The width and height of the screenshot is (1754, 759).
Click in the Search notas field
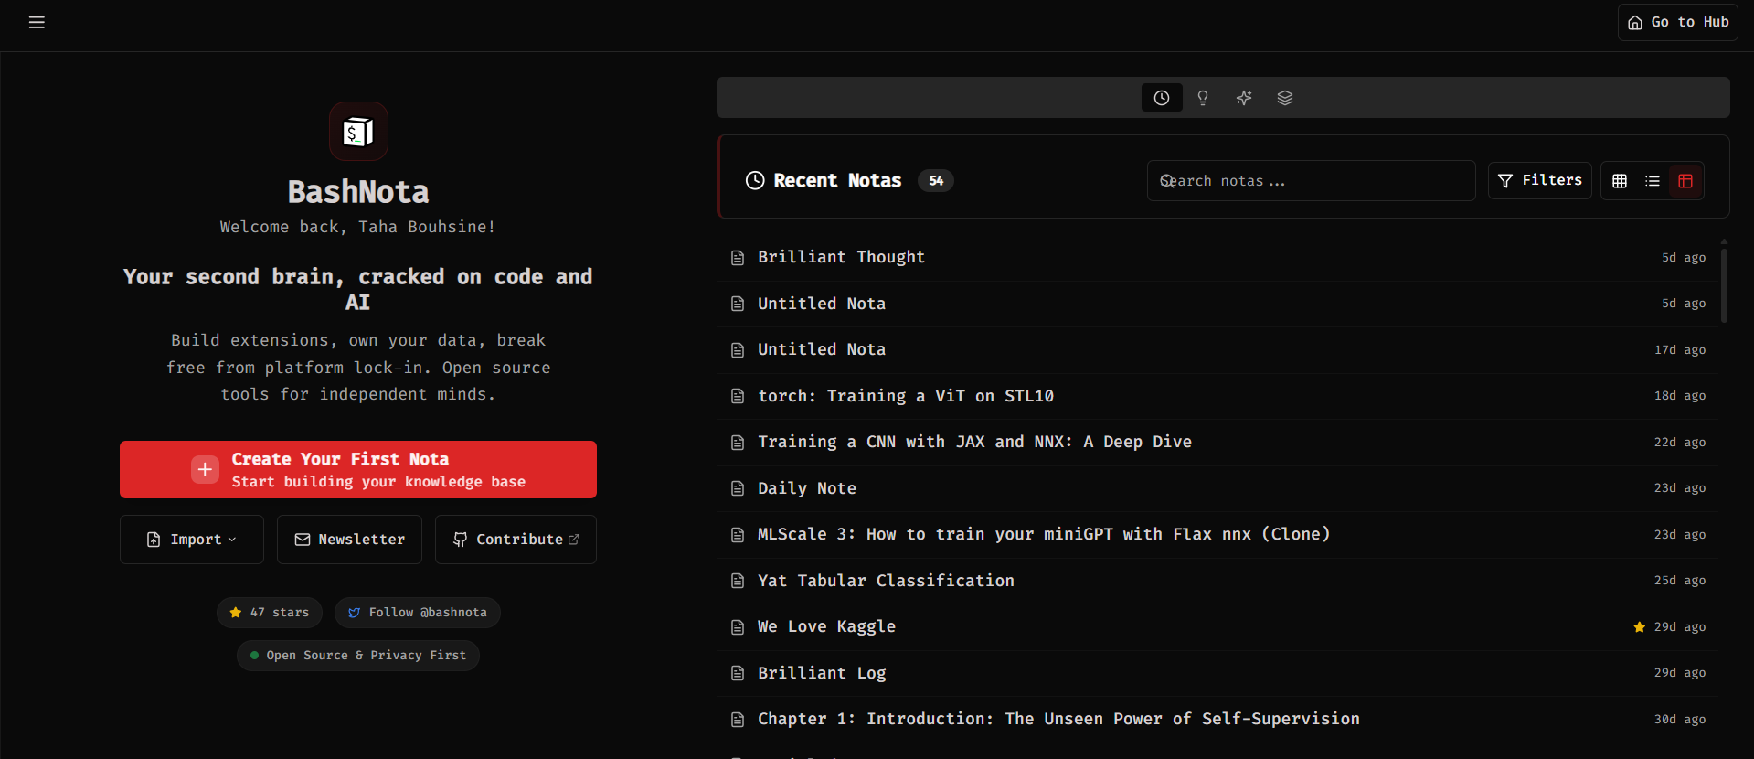1312,181
